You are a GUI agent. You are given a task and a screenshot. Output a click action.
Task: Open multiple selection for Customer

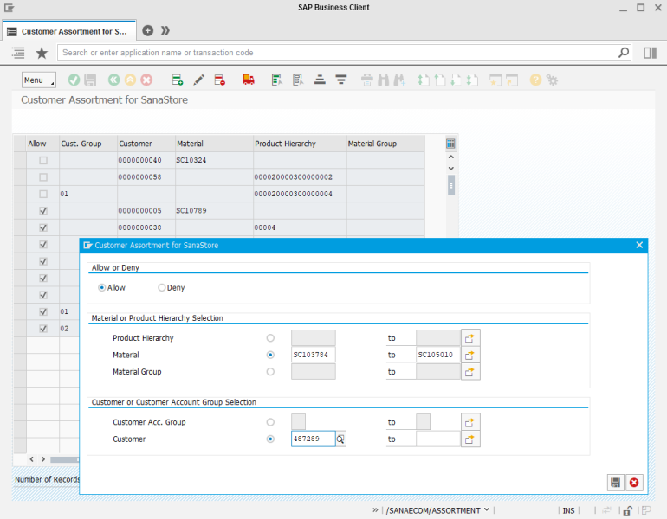pyautogui.click(x=470, y=439)
